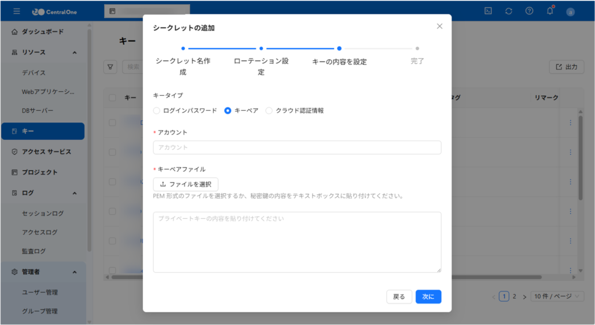Collapse the リソース sidebar section
Screen dimensions: 595x325
[x=74, y=53]
